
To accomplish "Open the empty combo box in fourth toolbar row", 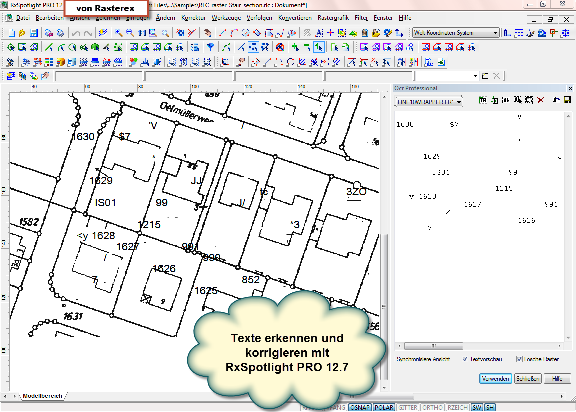I will 475,76.
